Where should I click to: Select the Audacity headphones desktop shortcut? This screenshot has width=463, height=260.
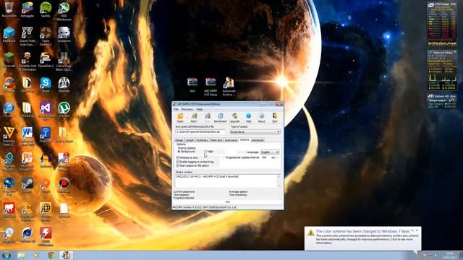click(x=46, y=160)
